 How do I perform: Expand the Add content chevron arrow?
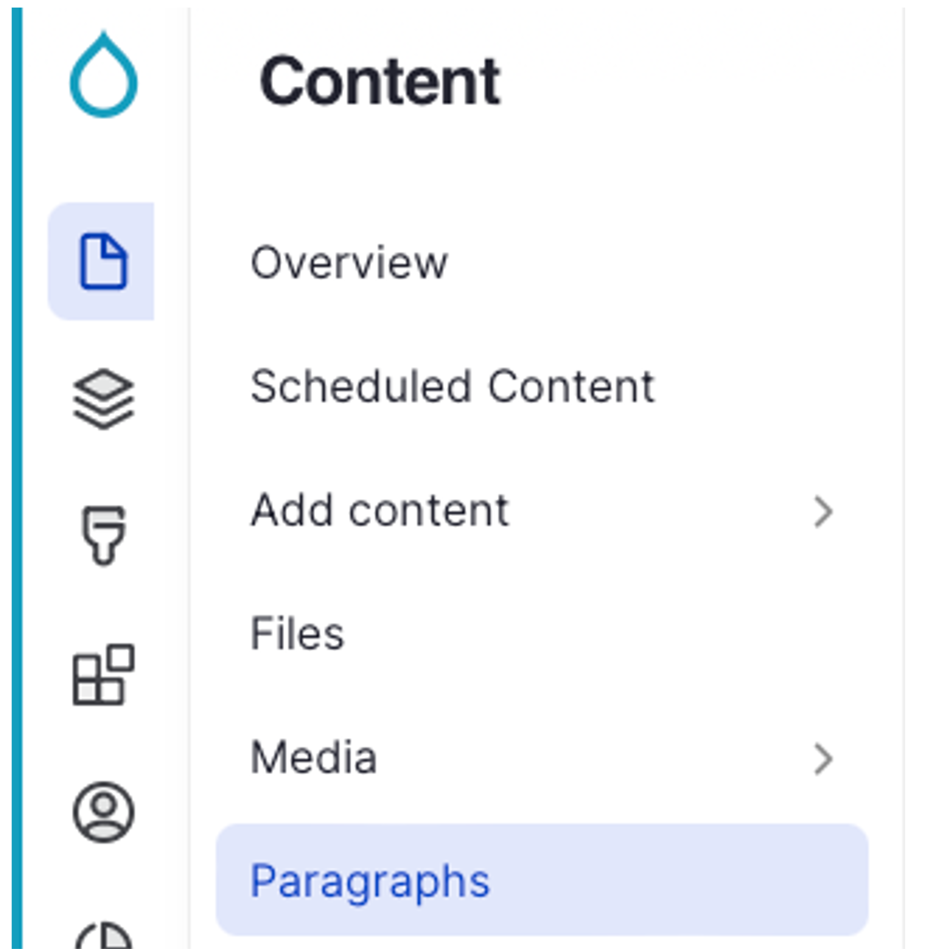pyautogui.click(x=823, y=512)
